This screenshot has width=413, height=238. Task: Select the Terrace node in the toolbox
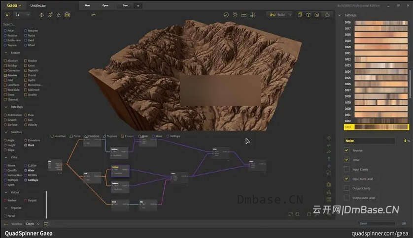[x=10, y=45]
